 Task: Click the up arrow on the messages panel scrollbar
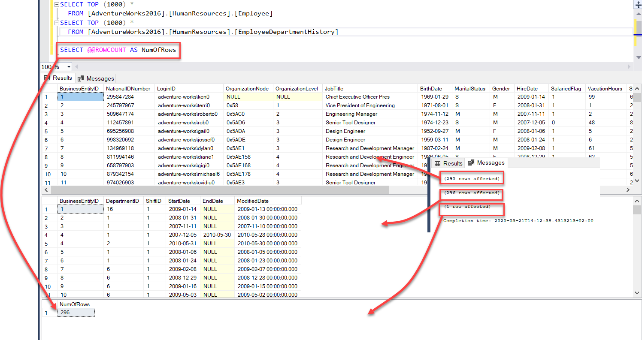[637, 201]
